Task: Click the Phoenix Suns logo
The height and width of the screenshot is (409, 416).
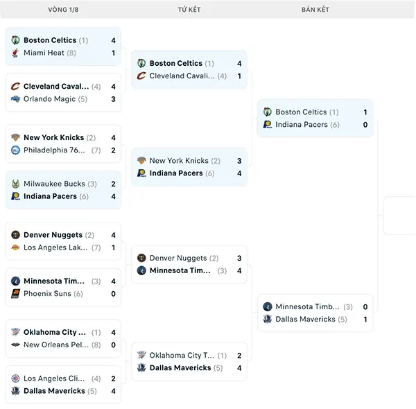Action: click(15, 294)
